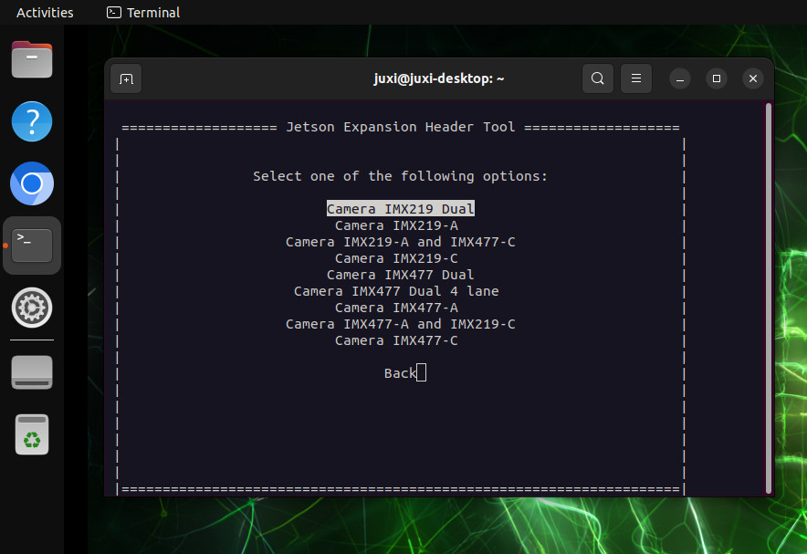807x554 pixels.
Task: Minimize the terminal window
Action: point(680,78)
